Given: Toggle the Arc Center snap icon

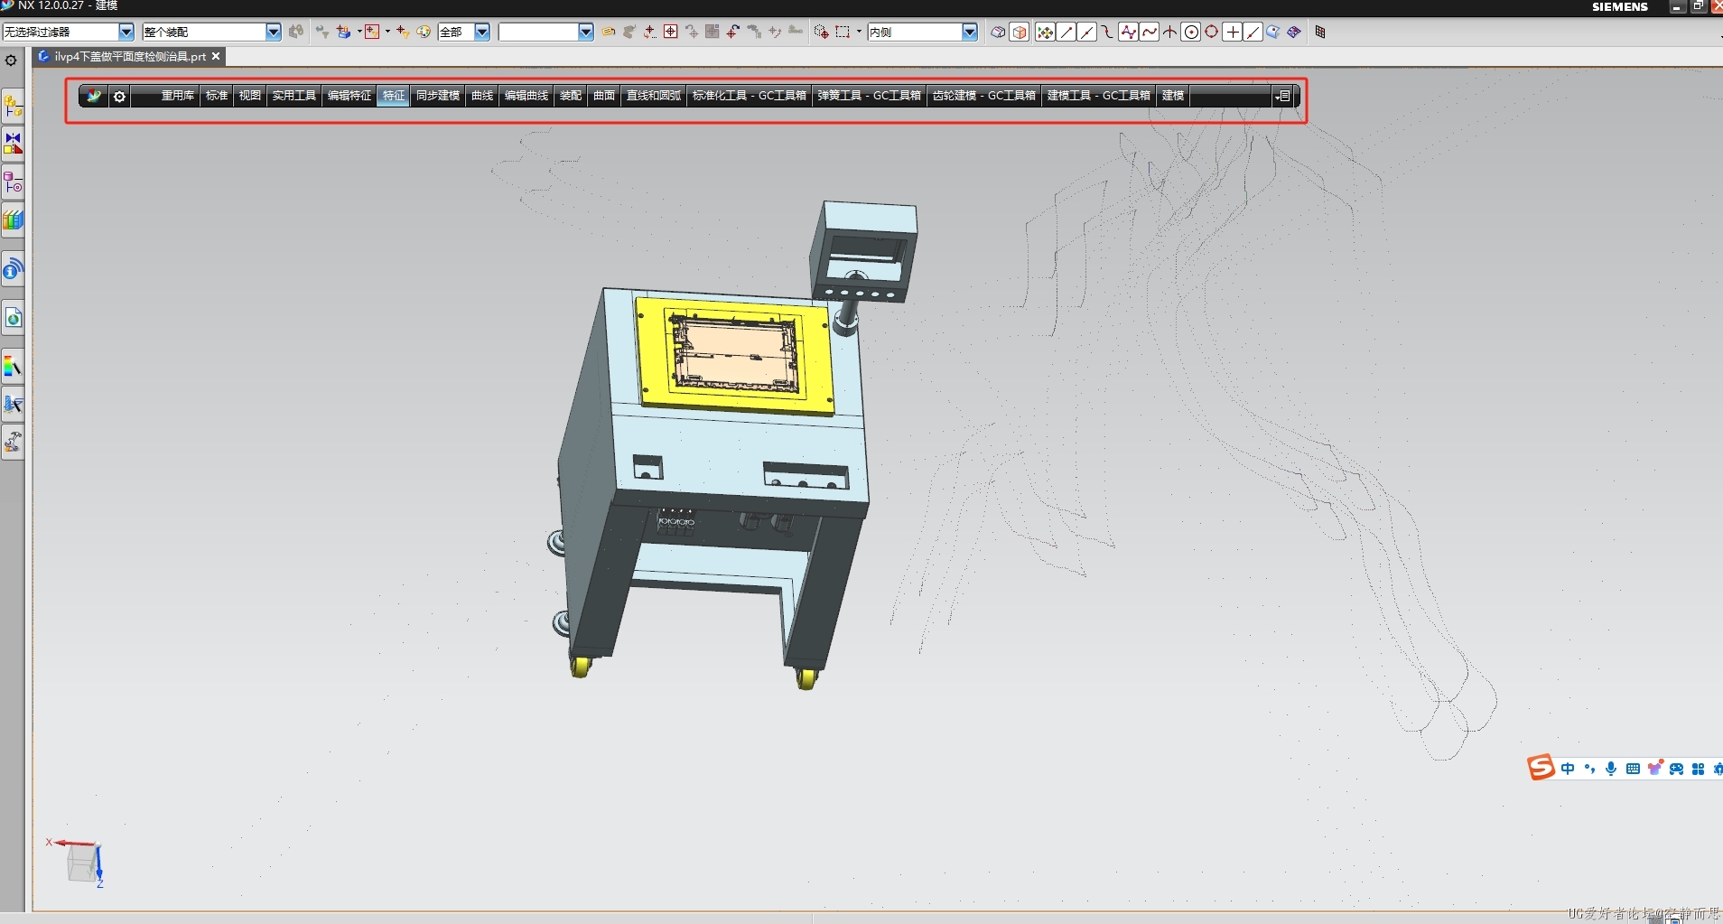Looking at the screenshot, I should pyautogui.click(x=1191, y=33).
